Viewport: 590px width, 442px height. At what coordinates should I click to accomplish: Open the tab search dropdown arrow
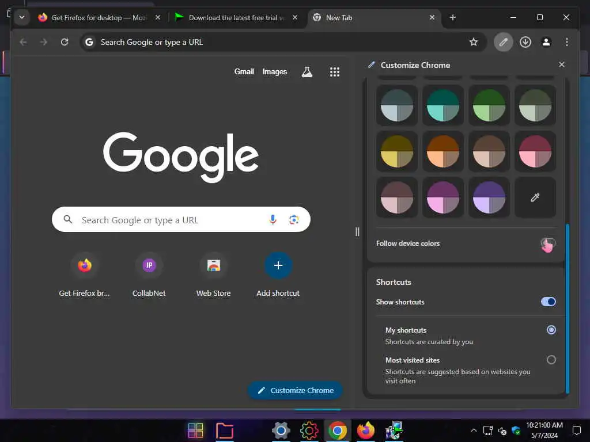(x=22, y=17)
